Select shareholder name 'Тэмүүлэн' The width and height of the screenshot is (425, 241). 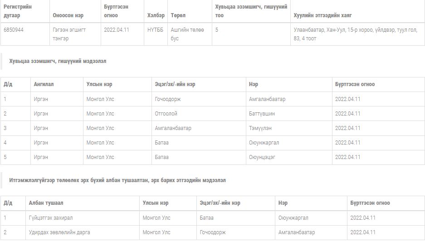click(260, 128)
